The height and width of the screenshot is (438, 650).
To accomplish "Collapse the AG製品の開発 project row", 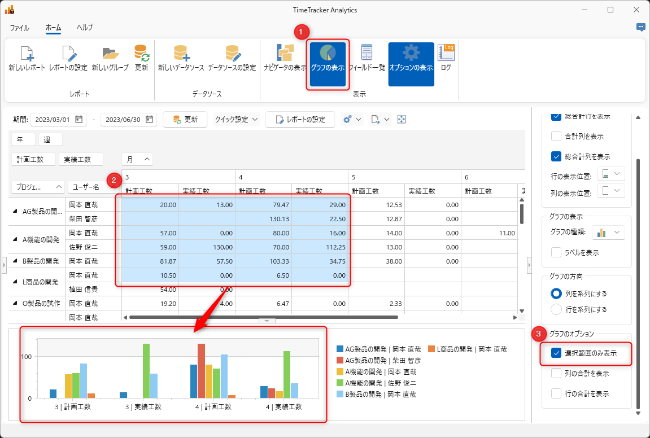I will coord(15,211).
